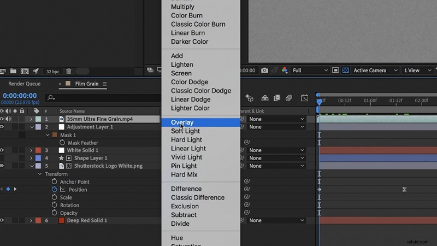Switch to the Render Queue tab
The width and height of the screenshot is (437, 246).
(24, 84)
